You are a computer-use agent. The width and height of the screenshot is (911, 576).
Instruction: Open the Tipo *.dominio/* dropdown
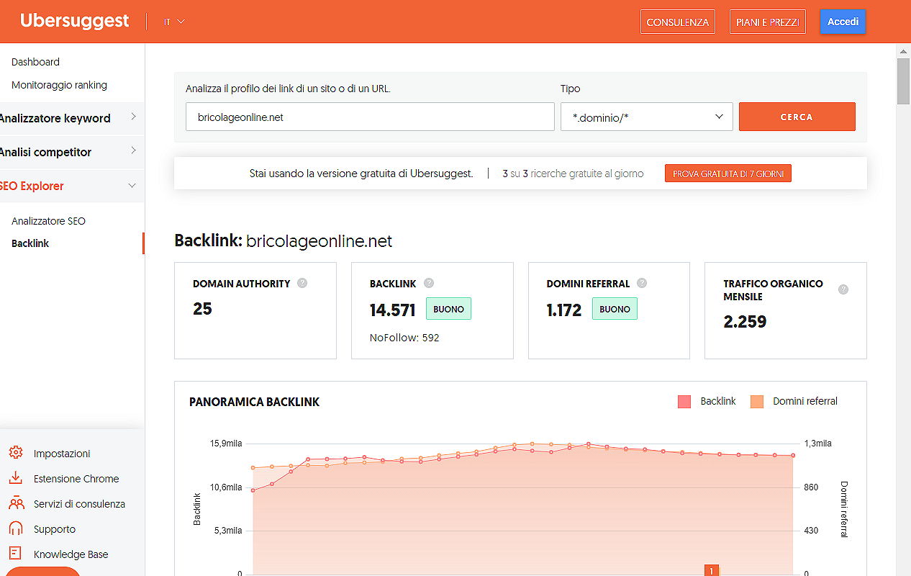(x=646, y=117)
